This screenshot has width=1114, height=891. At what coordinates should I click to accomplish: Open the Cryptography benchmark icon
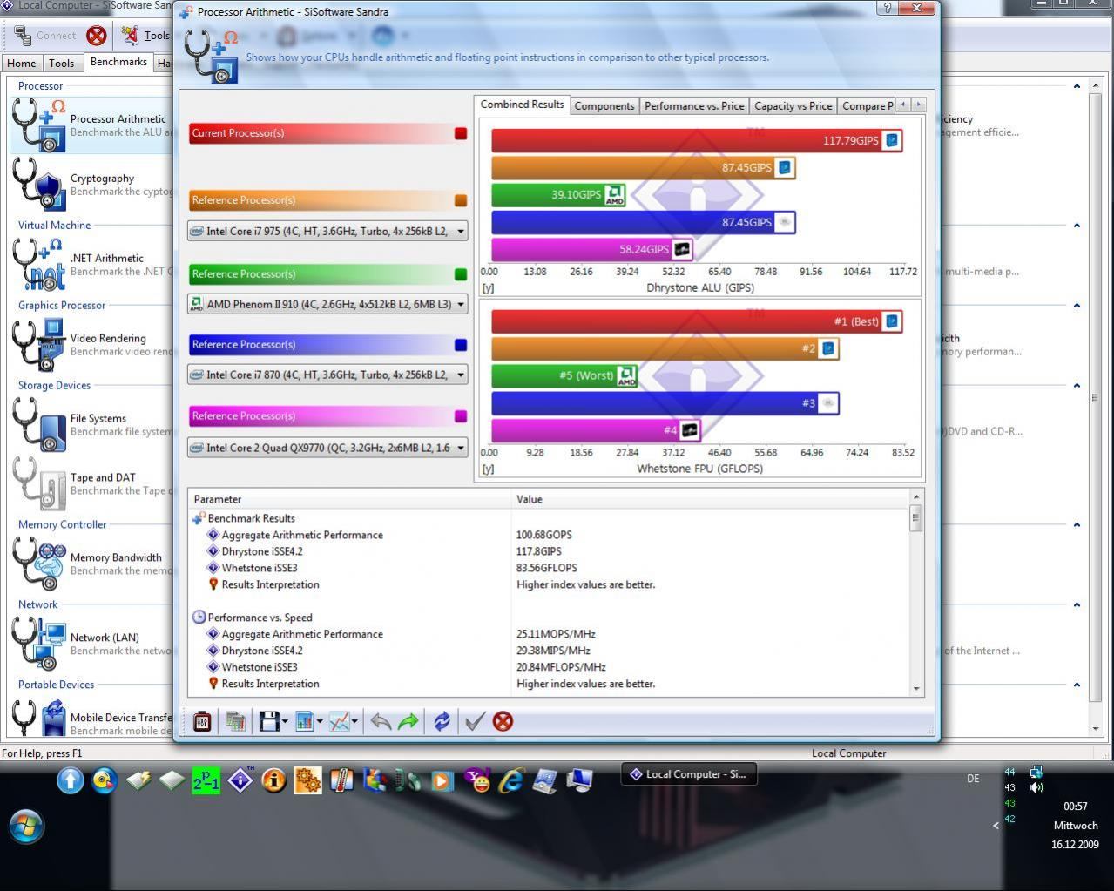38,184
